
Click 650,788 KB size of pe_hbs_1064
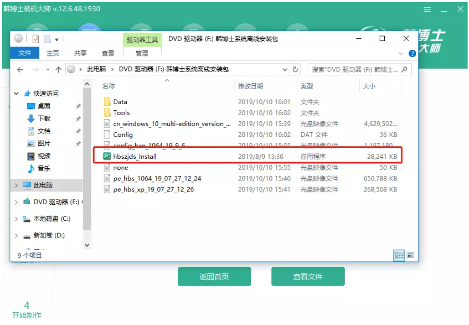(380, 179)
